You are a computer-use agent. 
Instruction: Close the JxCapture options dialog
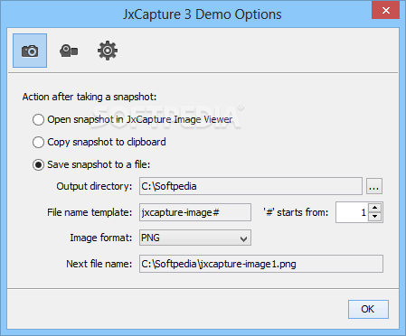[386, 10]
